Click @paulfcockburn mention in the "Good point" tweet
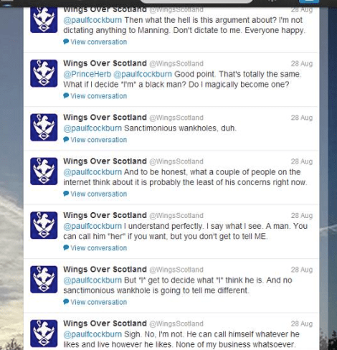 143,74
